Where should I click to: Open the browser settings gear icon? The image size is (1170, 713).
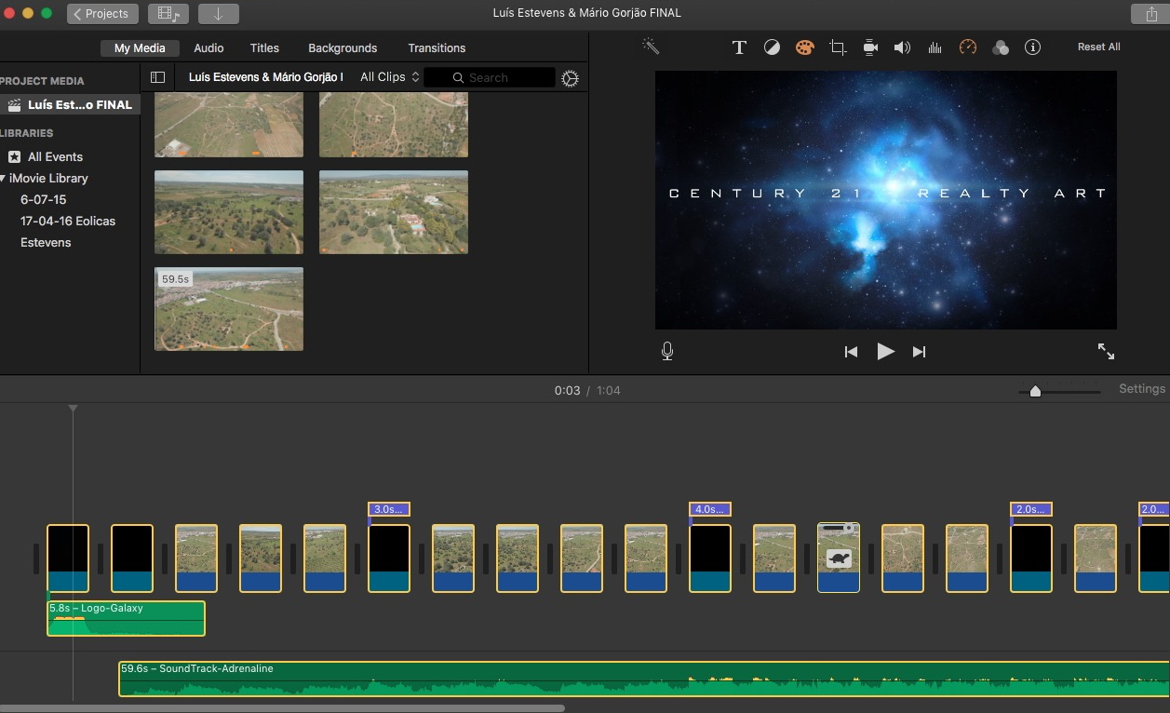571,78
